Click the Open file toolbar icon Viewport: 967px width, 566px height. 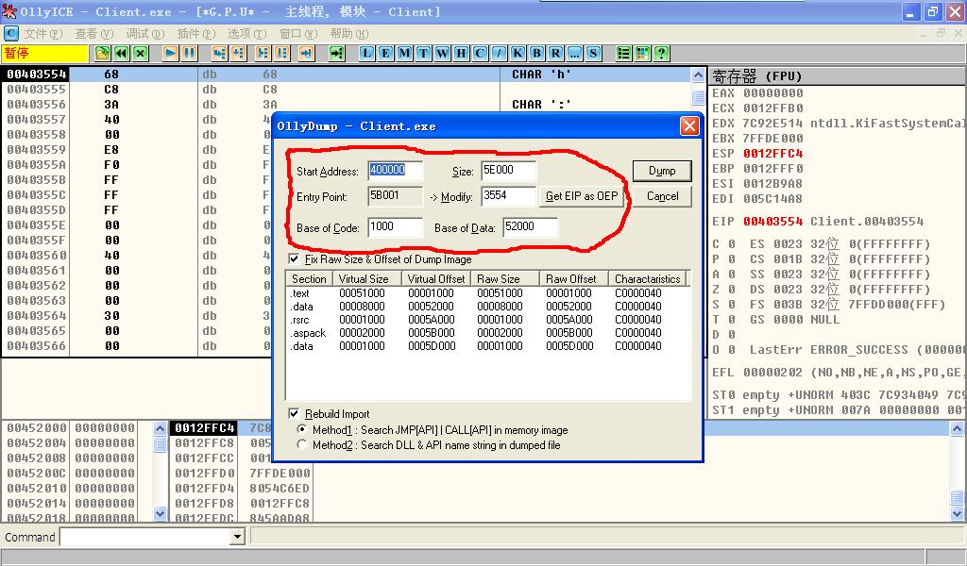102,53
